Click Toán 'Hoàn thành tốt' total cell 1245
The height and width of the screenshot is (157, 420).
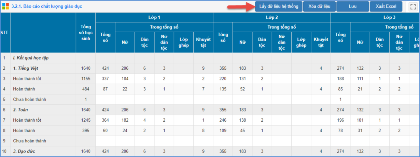pos(86,120)
